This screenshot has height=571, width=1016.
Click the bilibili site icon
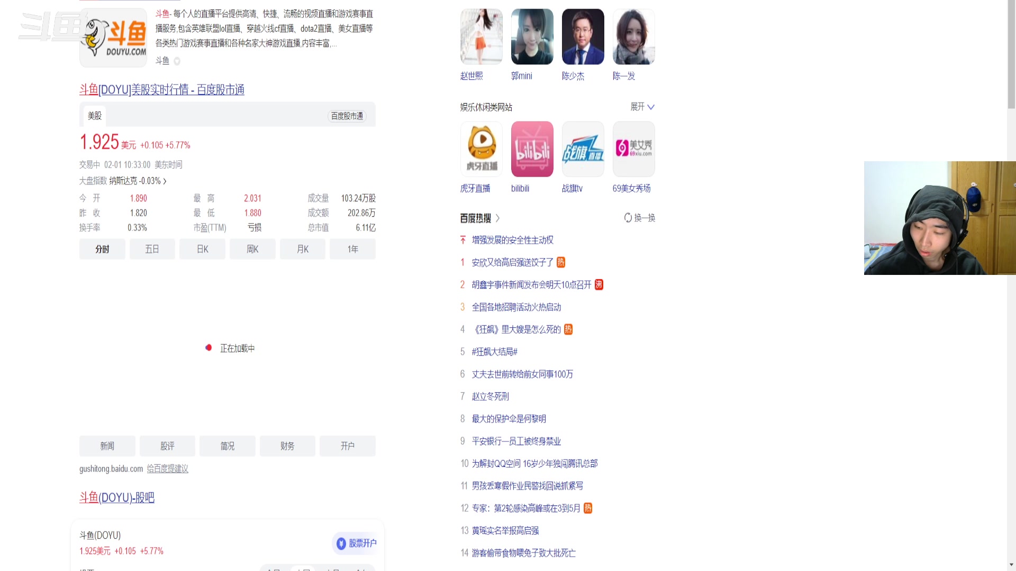point(532,149)
